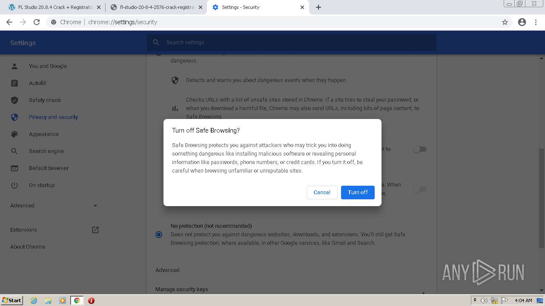Confirm with the Turn off button
Screen dimensions: 545x306
358,193
